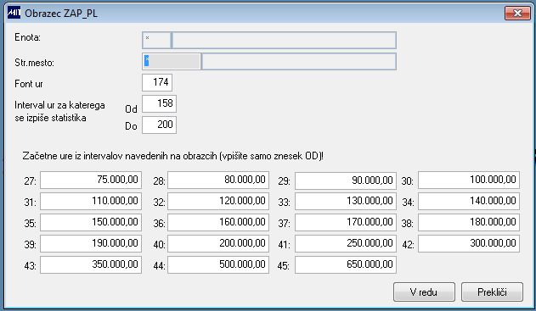This screenshot has height=311, width=536.
Task: Click the Str.mesto code input field
Action: pos(172,61)
